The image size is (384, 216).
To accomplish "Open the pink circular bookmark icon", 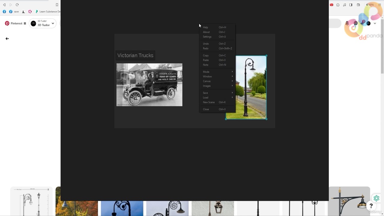I will point(30,12).
